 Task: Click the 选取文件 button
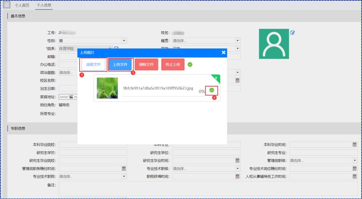click(93, 65)
